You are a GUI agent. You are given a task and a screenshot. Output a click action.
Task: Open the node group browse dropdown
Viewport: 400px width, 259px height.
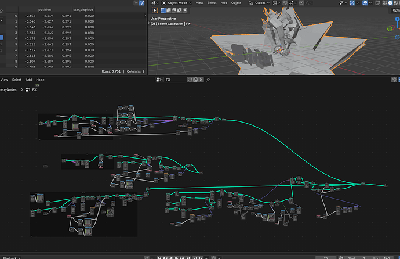pyautogui.click(x=159, y=80)
